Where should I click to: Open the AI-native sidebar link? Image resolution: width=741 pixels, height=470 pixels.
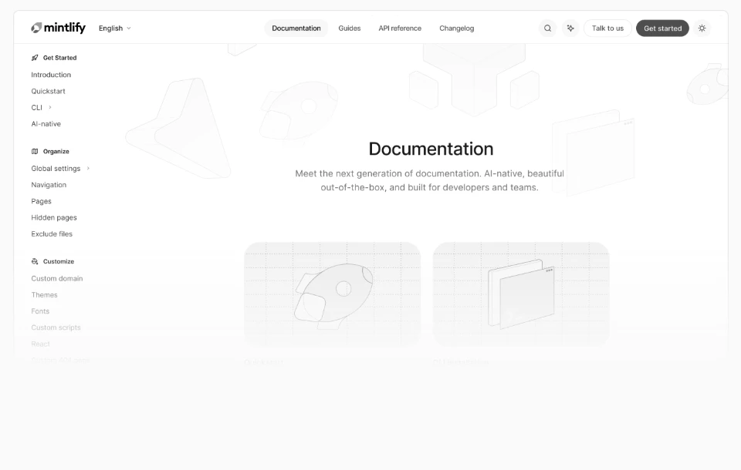pyautogui.click(x=46, y=123)
